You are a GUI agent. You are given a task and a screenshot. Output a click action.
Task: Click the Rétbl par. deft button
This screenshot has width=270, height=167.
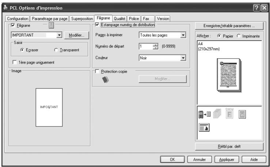click(229, 147)
